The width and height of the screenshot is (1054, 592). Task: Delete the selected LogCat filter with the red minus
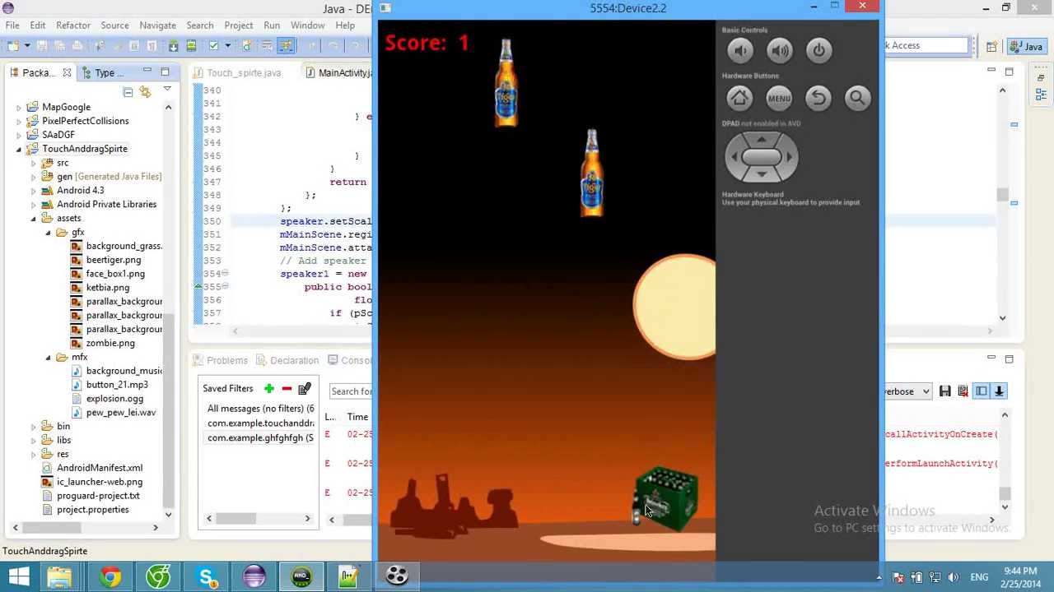[x=287, y=388]
